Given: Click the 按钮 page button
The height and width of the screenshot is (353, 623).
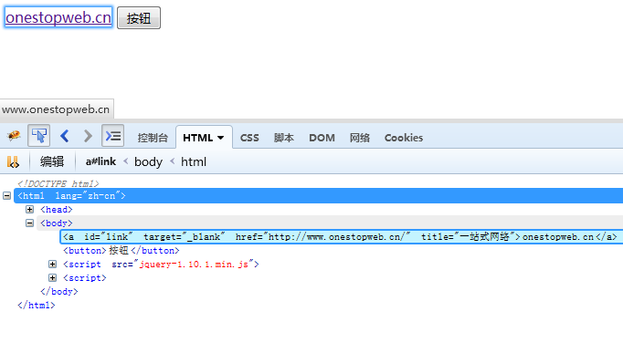Looking at the screenshot, I should coord(139,18).
